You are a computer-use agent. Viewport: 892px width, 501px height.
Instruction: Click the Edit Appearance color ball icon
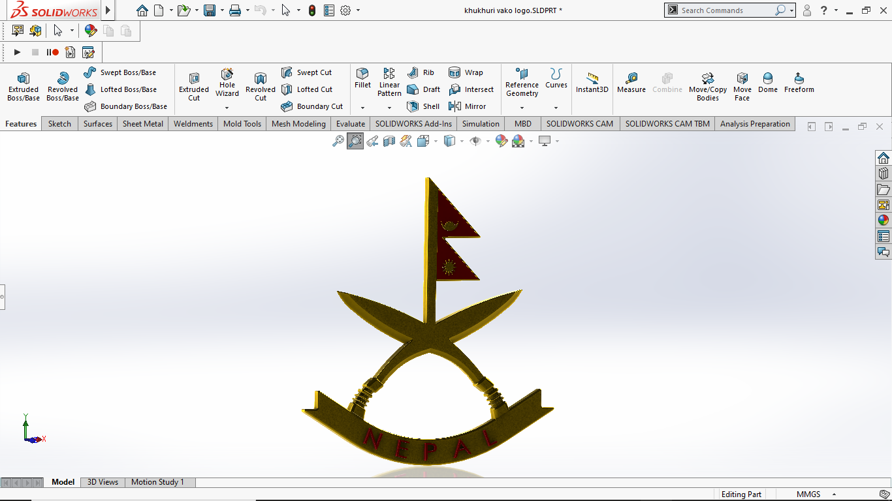pyautogui.click(x=502, y=141)
